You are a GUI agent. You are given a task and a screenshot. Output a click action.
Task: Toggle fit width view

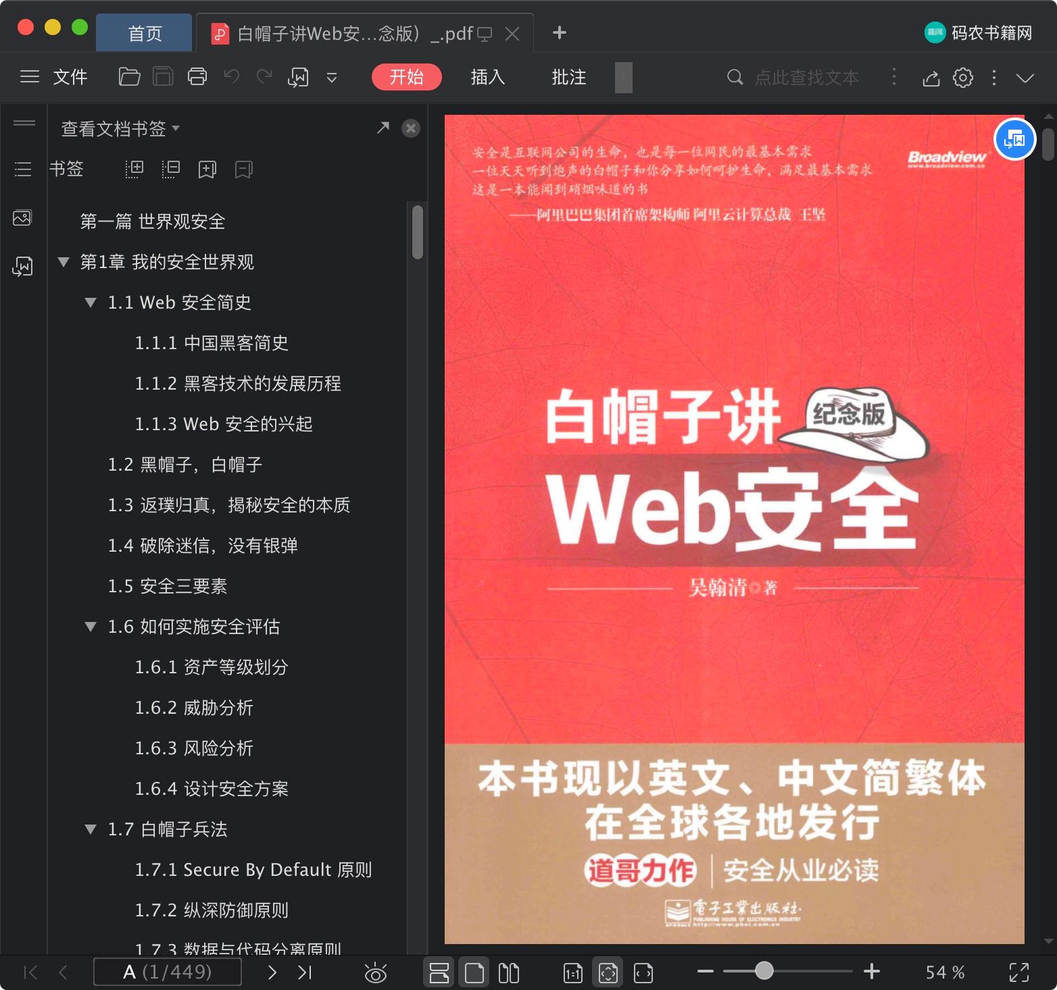tap(643, 973)
